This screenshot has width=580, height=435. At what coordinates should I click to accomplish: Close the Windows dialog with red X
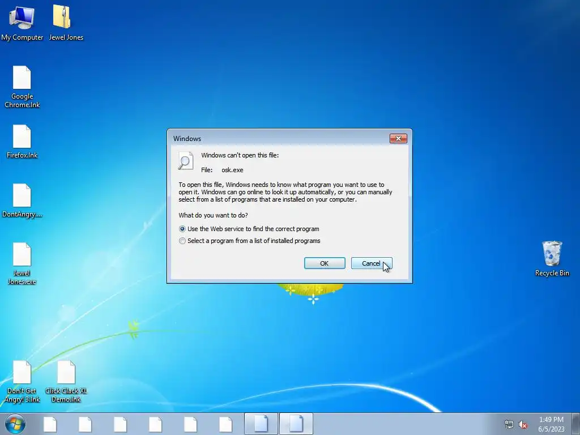pos(398,138)
